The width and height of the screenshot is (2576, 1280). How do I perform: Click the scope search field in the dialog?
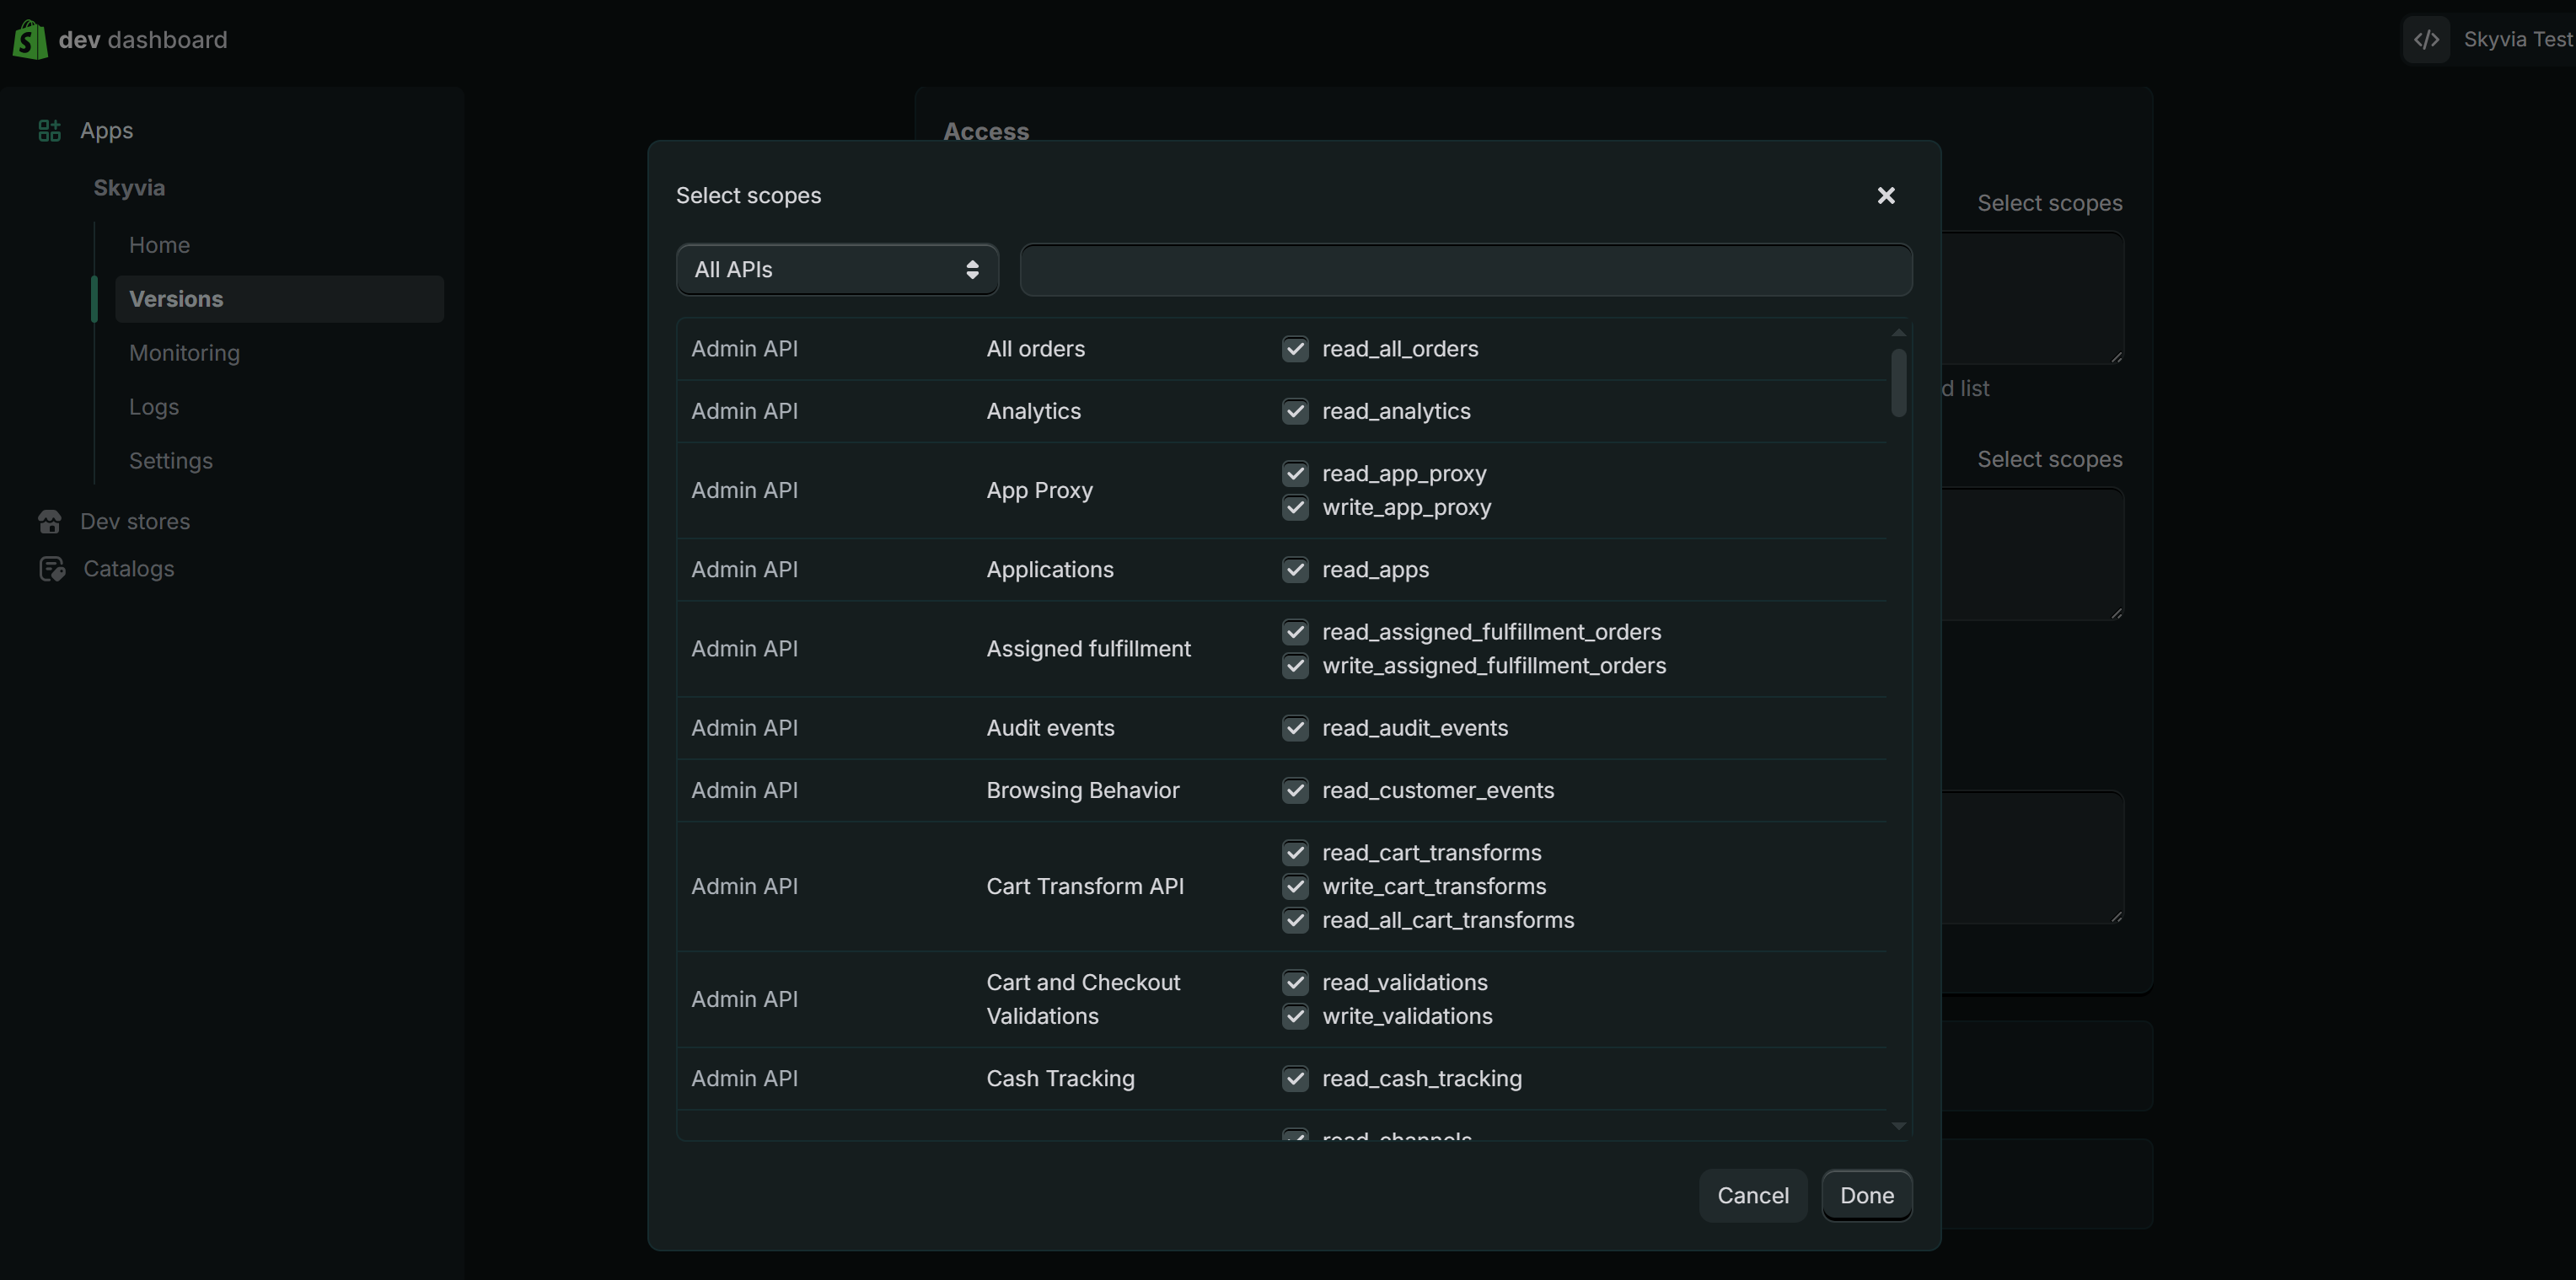click(1465, 269)
